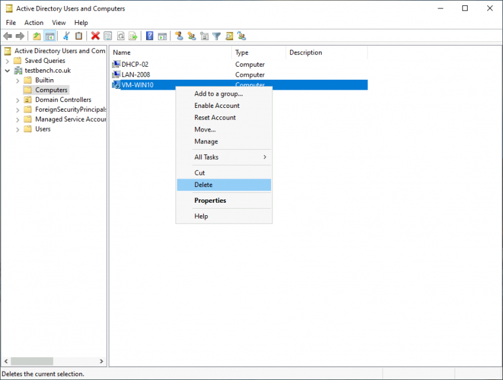Viewport: 503px width, 380px height.
Task: Click the Up one level folder icon
Action: click(37, 36)
